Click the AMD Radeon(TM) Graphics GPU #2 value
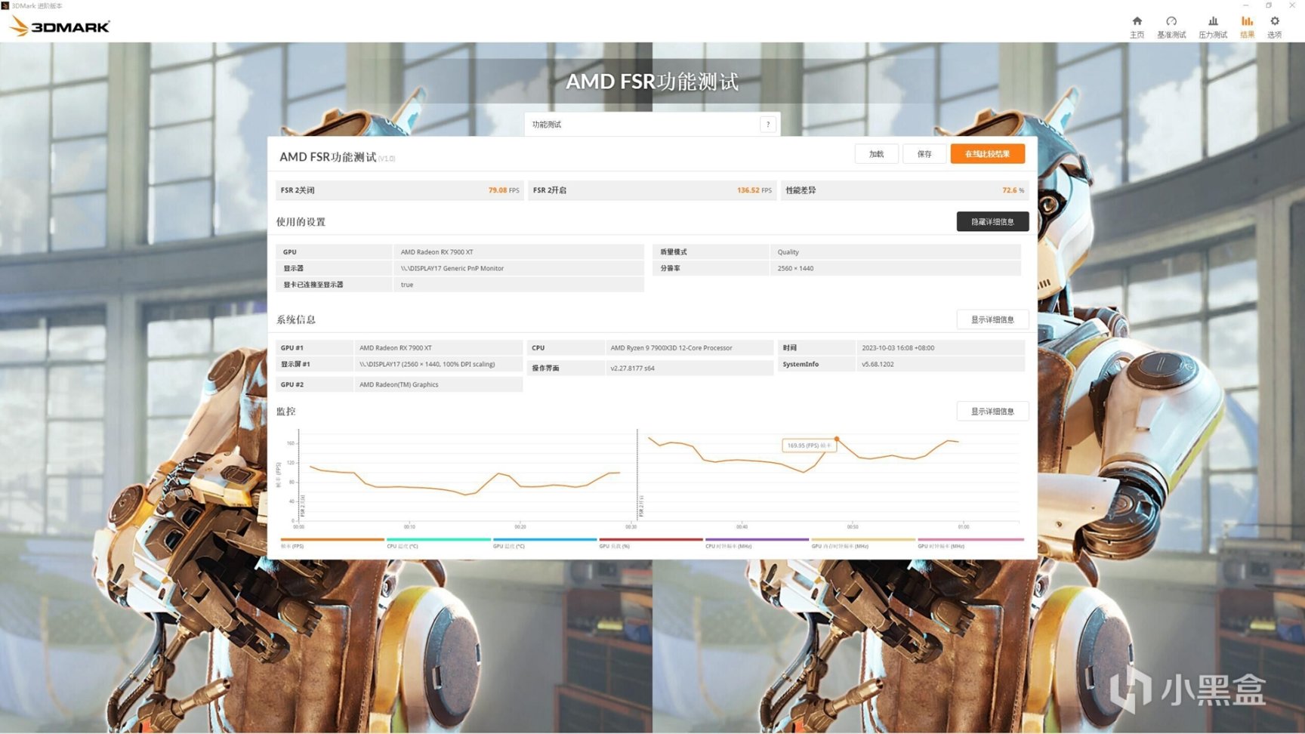Image resolution: width=1305 pixels, height=734 pixels. 399,384
